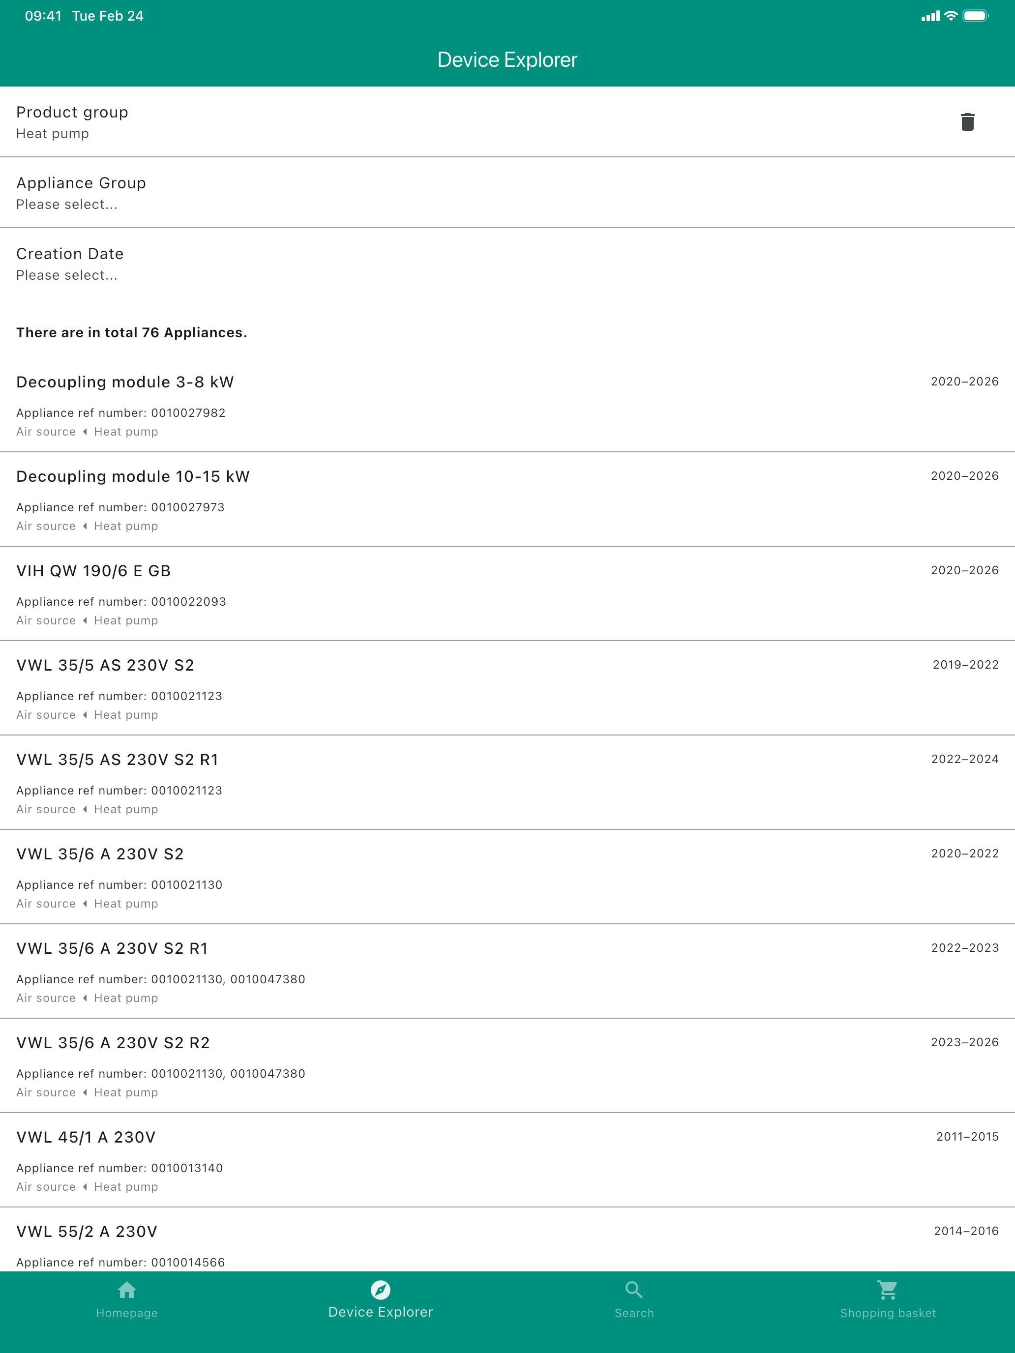Delete the Heat pump product group filter
The height and width of the screenshot is (1353, 1015).
coord(967,122)
